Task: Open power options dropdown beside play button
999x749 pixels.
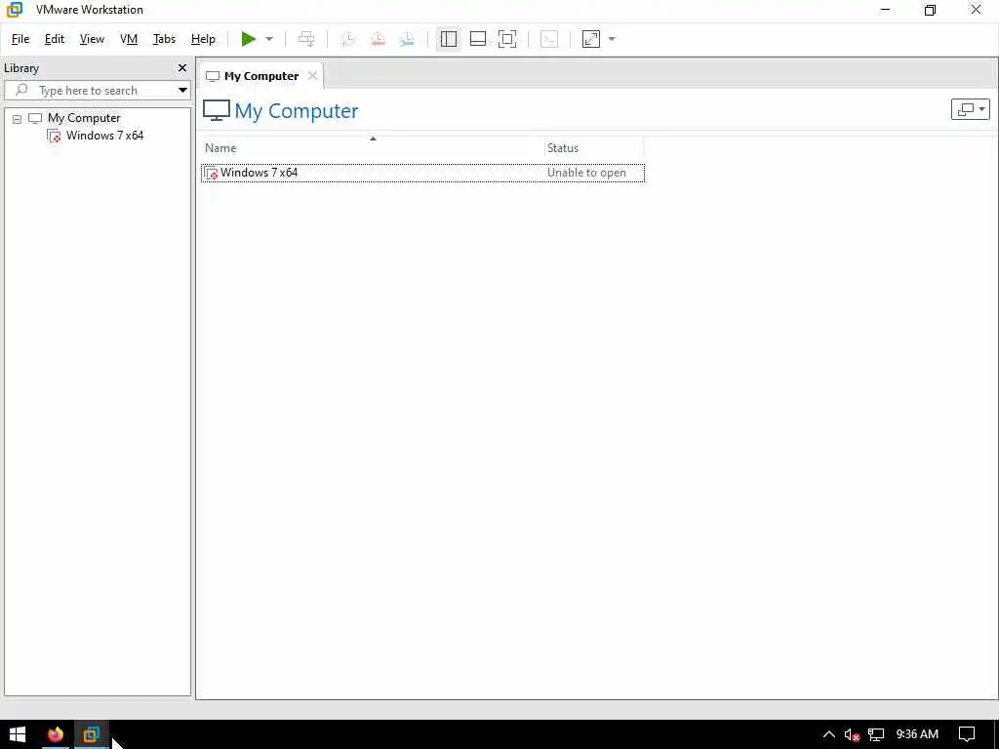Action: pyautogui.click(x=269, y=39)
